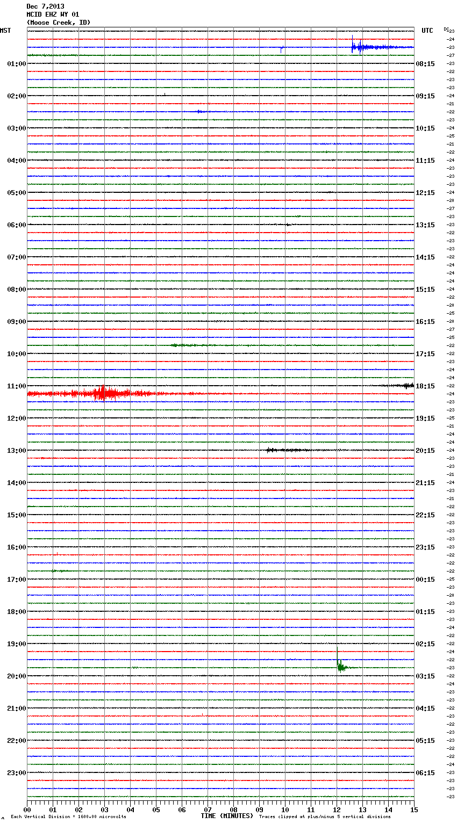457x824 pixels.
Task: Select the 06:00 MST hour label
Action: click(17, 225)
